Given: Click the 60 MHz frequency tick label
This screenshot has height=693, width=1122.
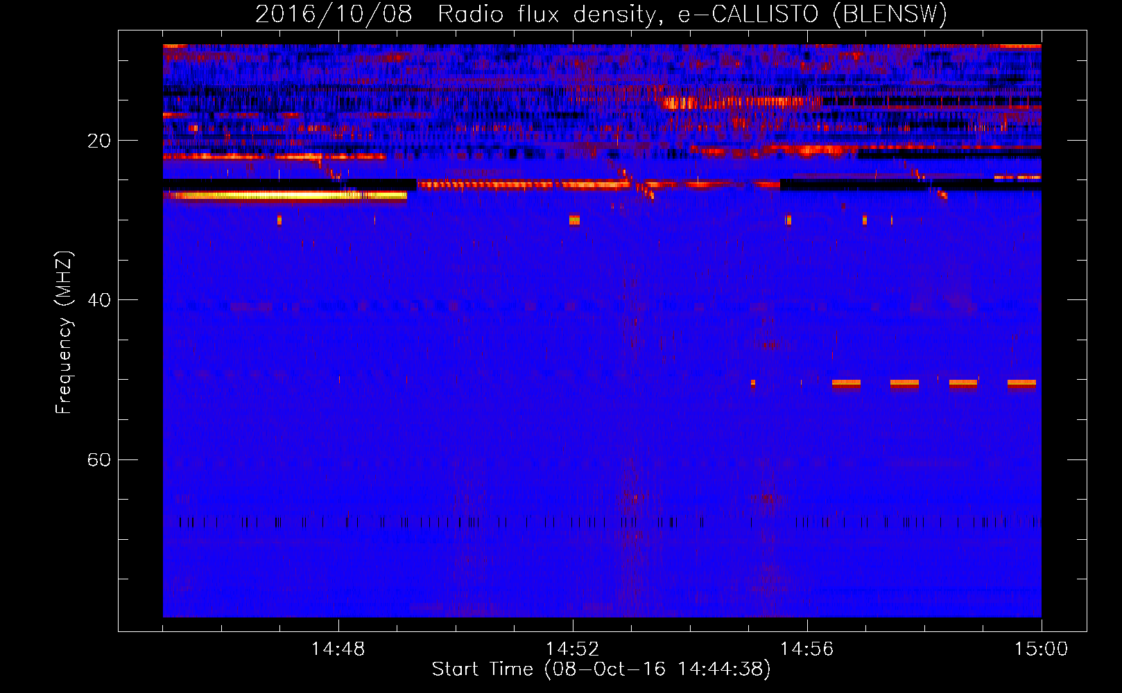Looking at the screenshot, I should (x=98, y=459).
